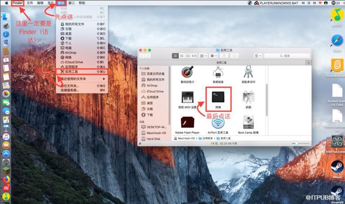Select Macintosh HD in sidebar
This screenshot has height=204, width=345.
coord(154,133)
